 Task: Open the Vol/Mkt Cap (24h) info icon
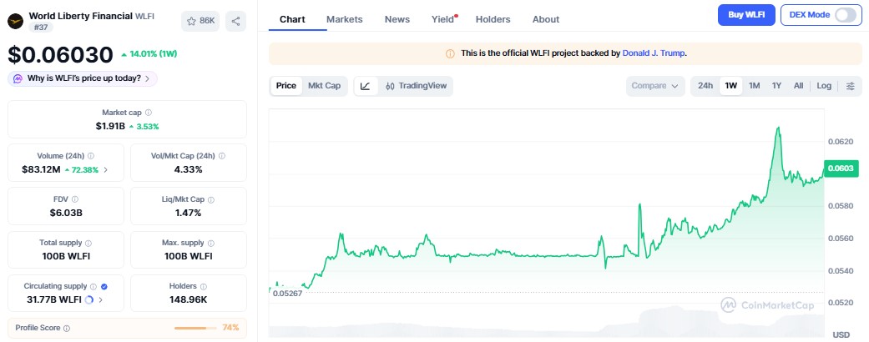click(x=222, y=156)
